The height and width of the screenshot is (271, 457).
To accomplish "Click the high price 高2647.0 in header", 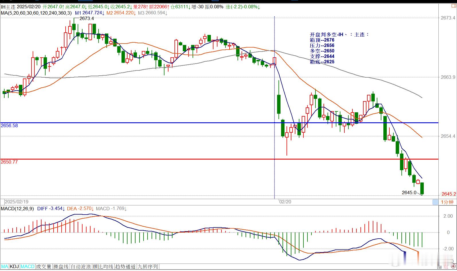I will coord(76,7).
